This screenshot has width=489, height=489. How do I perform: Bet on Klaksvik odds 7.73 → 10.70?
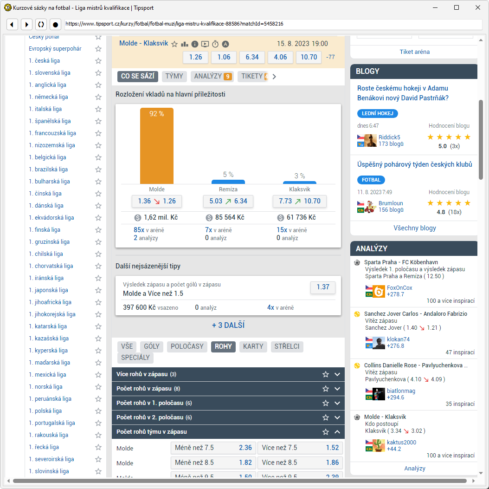299,201
